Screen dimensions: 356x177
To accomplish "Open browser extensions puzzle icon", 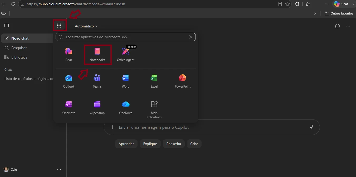I will tap(297, 4).
